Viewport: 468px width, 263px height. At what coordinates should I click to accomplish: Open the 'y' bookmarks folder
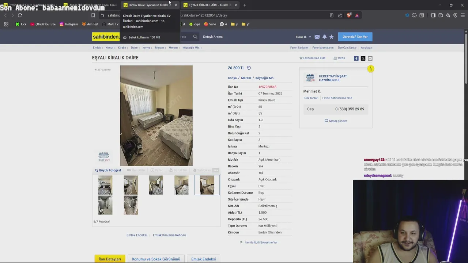[234, 24]
